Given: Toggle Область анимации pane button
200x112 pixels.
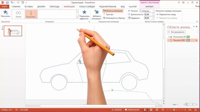Looking at the screenshot, I should click(x=113, y=11).
